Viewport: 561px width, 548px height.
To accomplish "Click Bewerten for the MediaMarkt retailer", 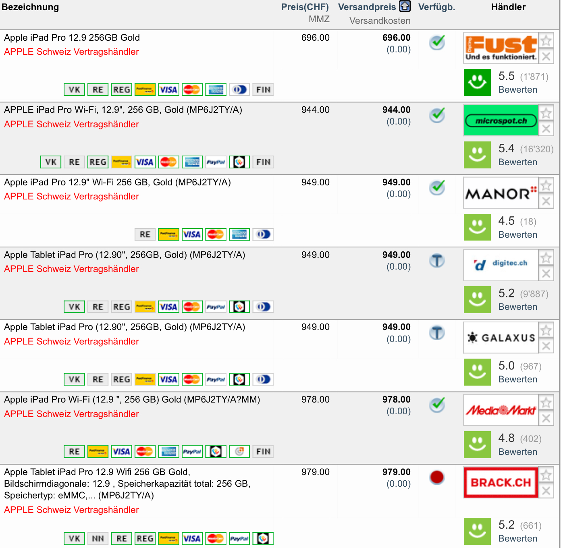I will click(518, 452).
